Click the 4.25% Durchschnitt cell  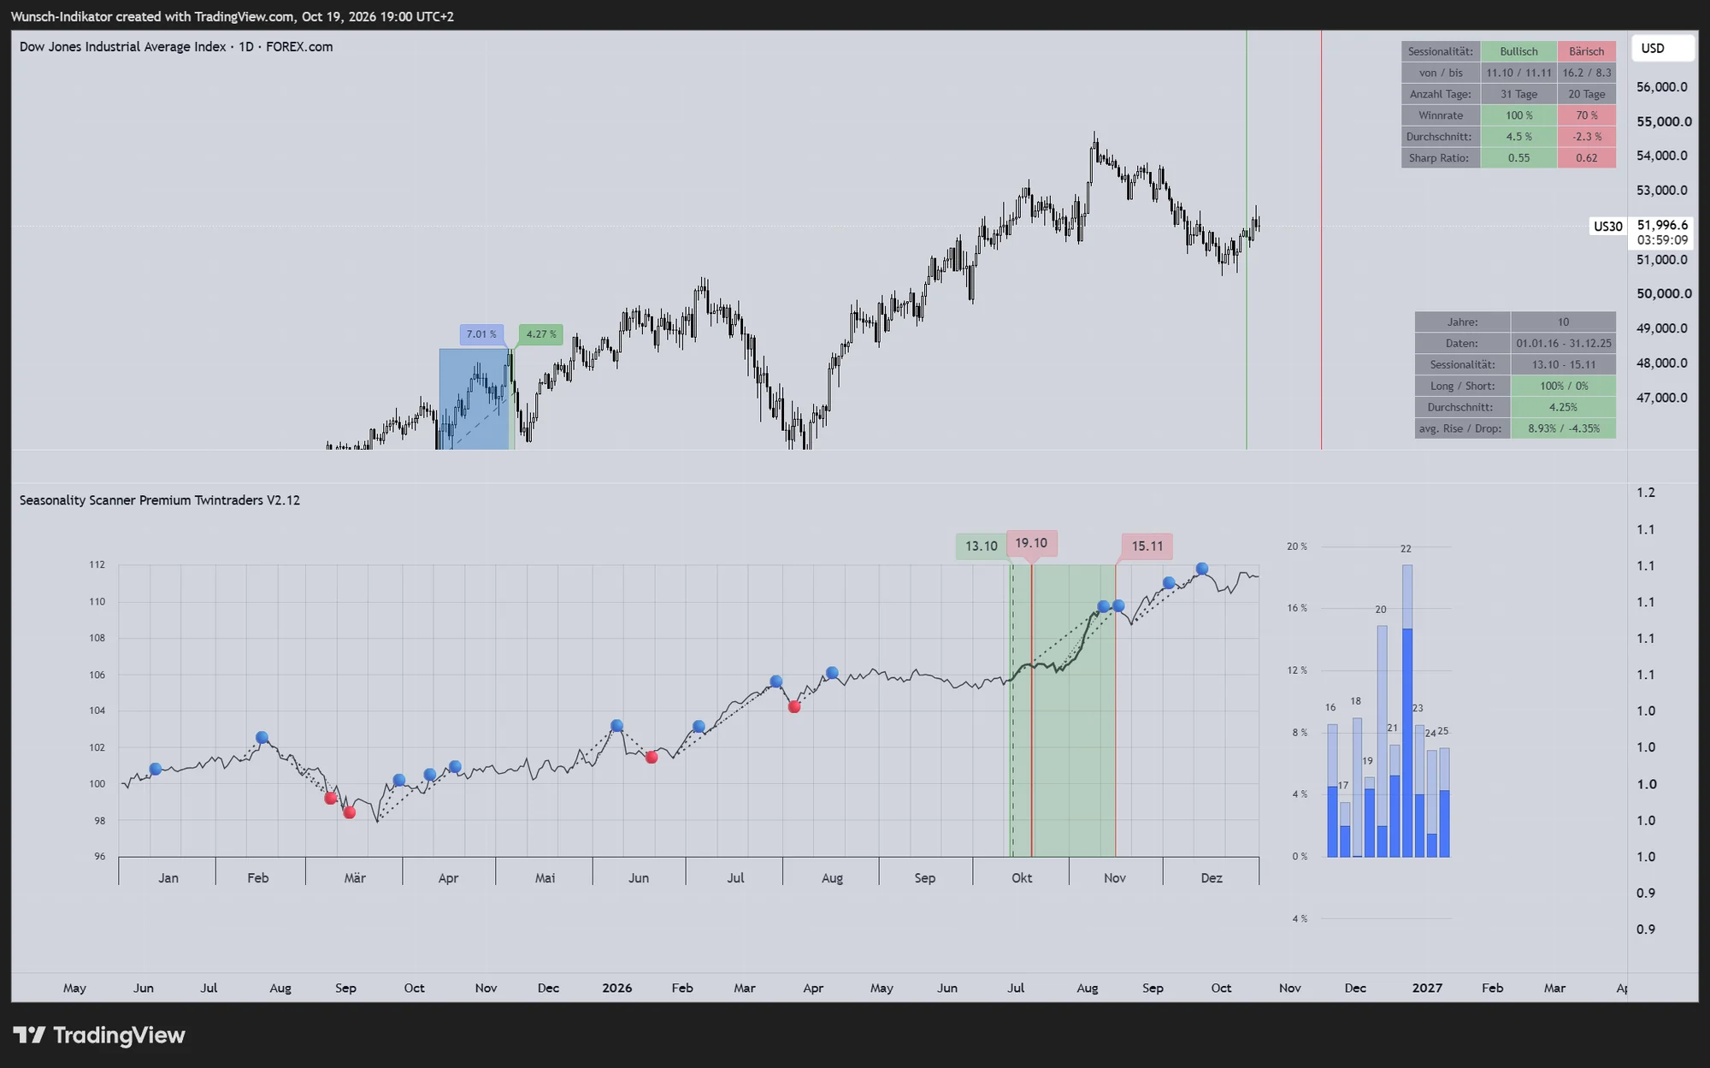pos(1563,407)
